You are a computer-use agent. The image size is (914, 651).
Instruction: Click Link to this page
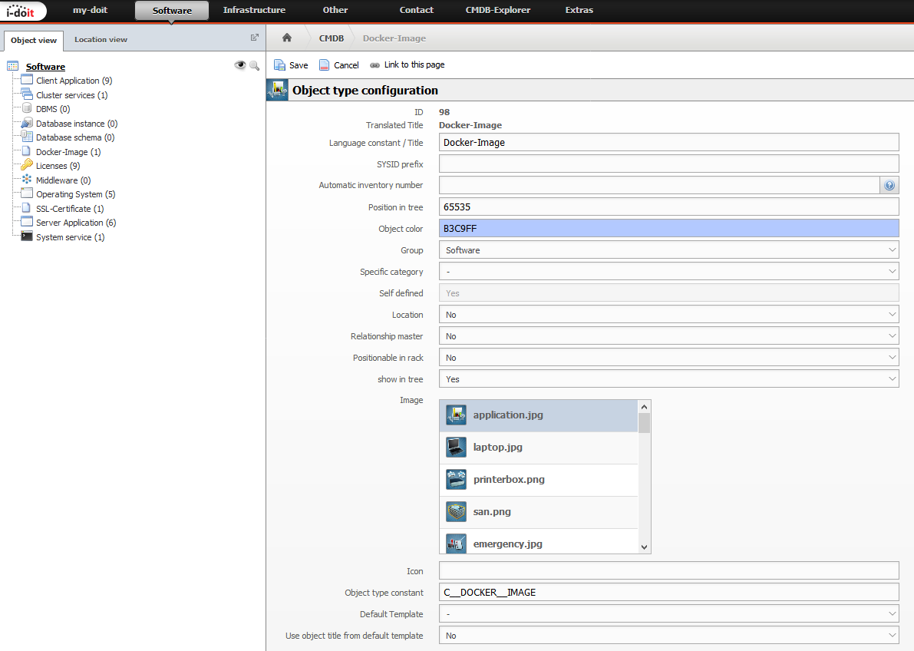(414, 64)
